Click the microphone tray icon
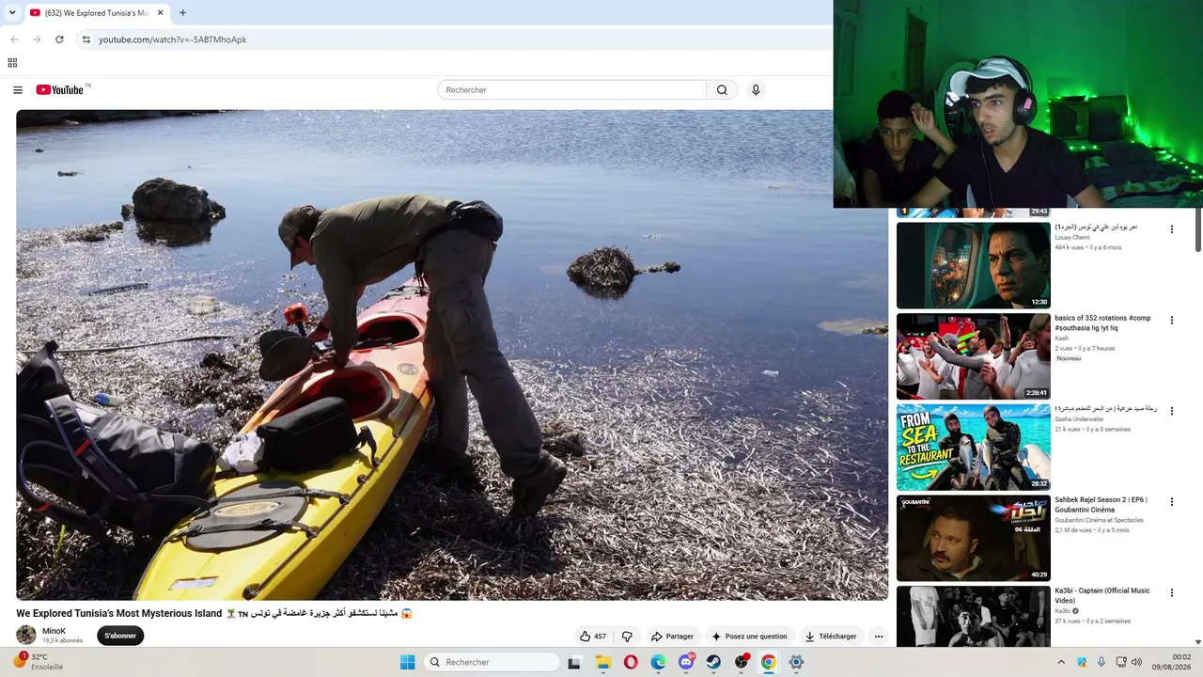The width and height of the screenshot is (1203, 677). [1101, 662]
